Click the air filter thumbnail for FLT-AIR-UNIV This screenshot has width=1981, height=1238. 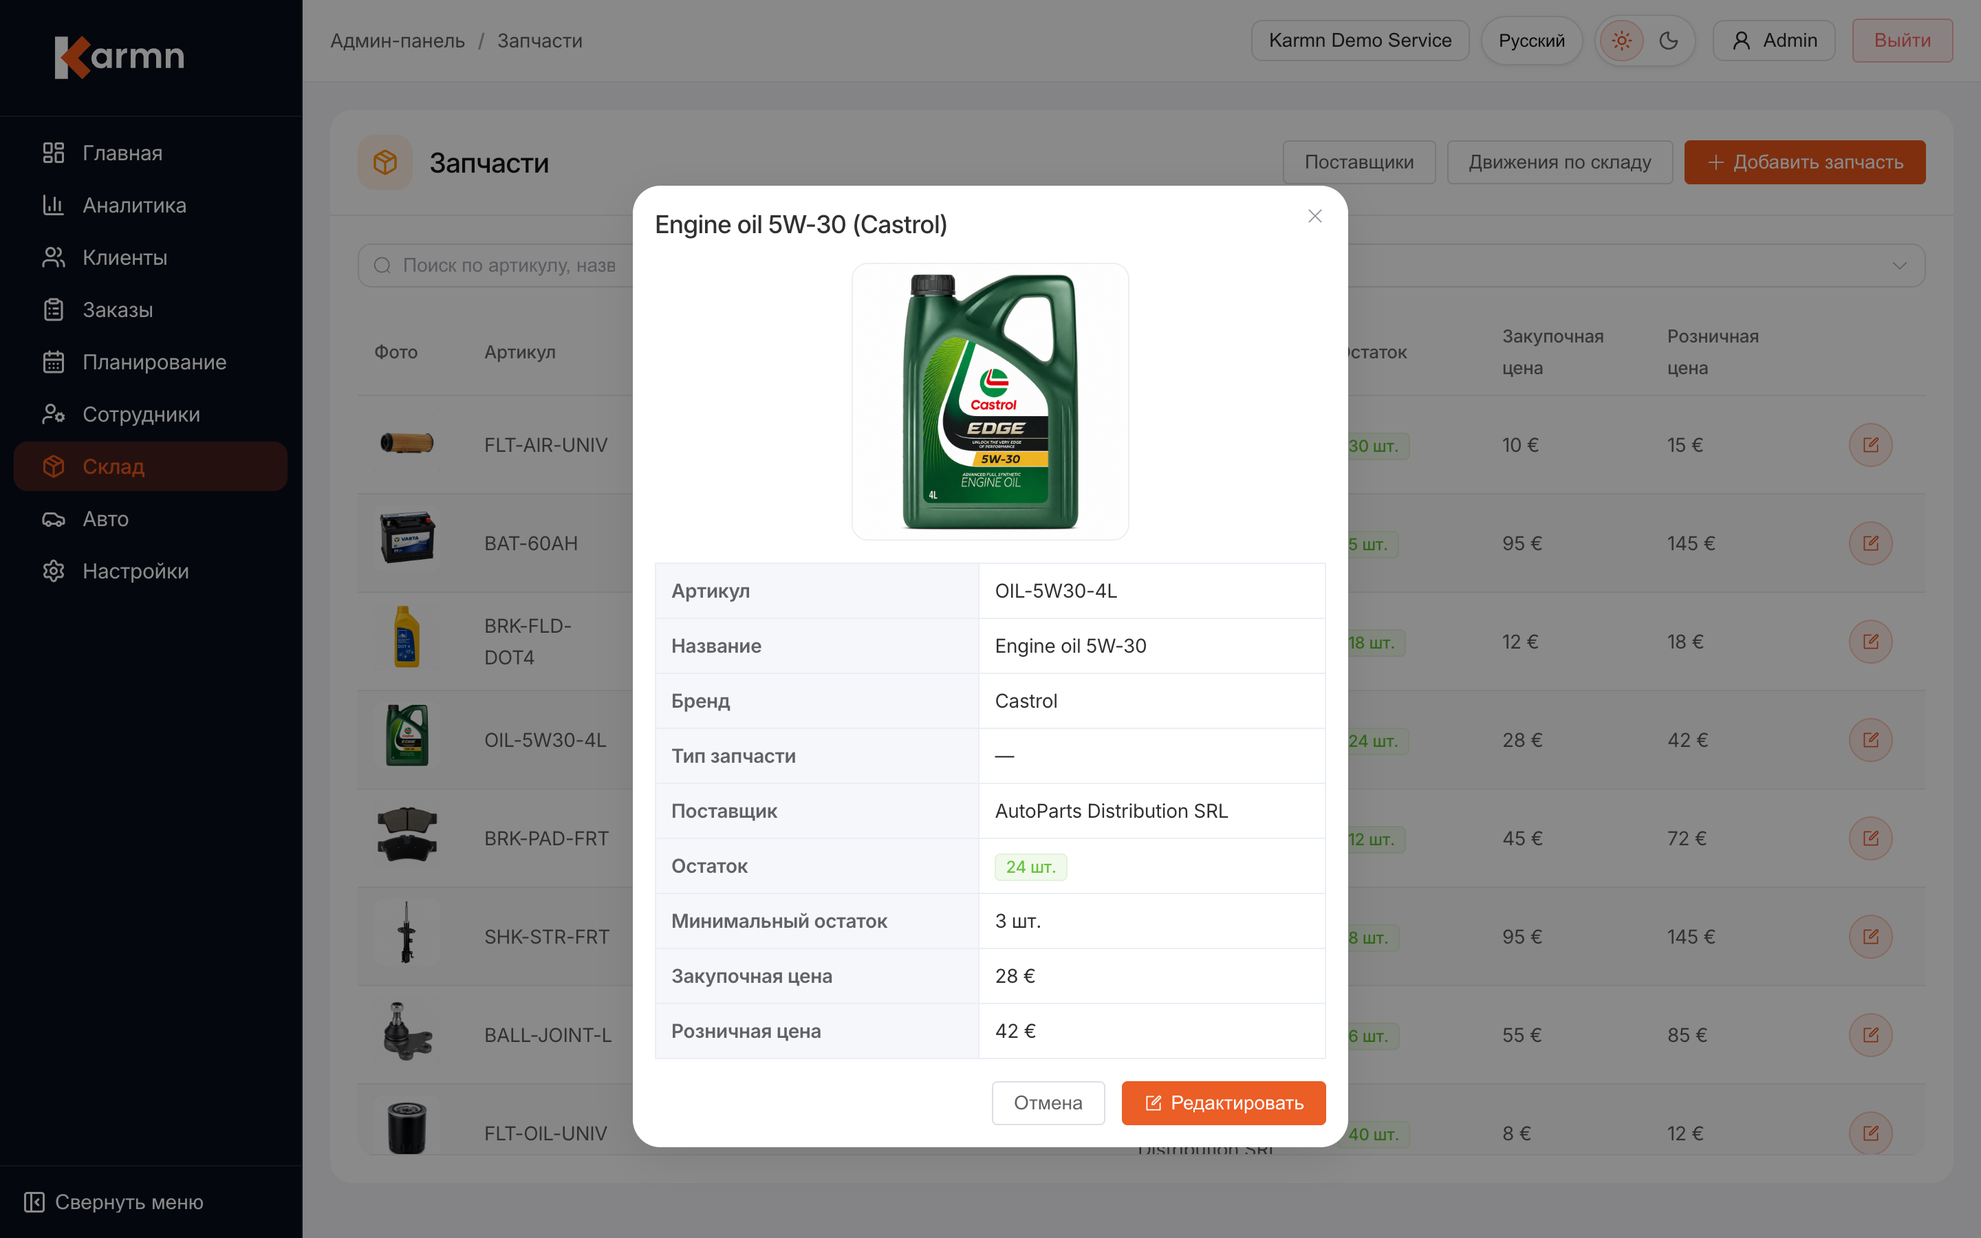[x=407, y=444]
